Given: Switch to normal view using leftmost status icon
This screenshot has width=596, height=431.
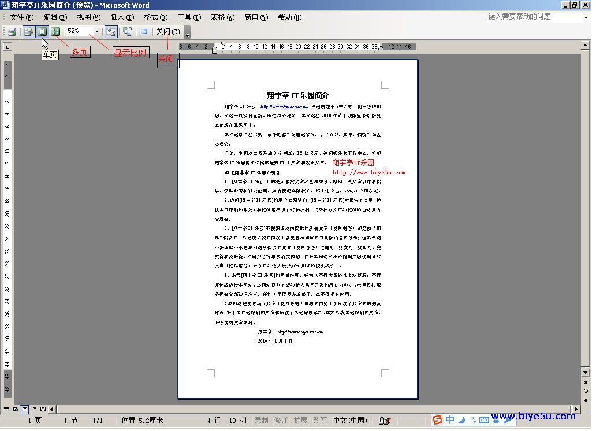Looking at the screenshot, I should tap(7, 408).
